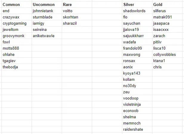This screenshot has width=184, height=134.
Task: Click the sliferus cell
Action: (167, 11)
